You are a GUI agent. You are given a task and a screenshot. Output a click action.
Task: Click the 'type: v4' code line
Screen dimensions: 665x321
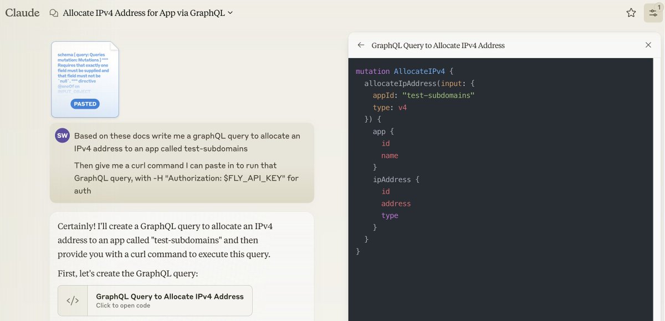[x=390, y=107]
